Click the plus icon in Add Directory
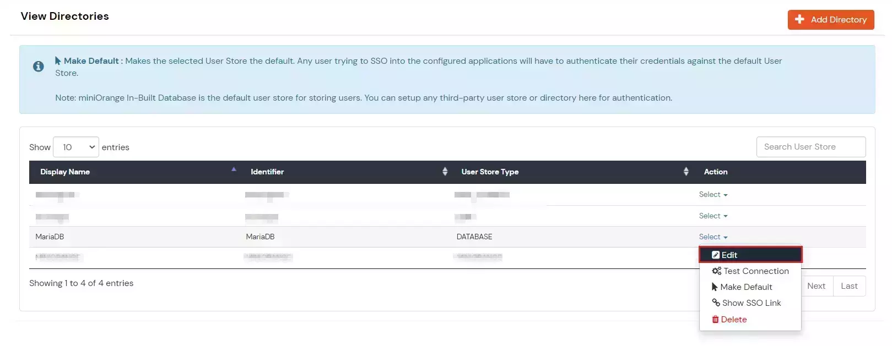Screen dimensions: 892x346 [x=799, y=19]
